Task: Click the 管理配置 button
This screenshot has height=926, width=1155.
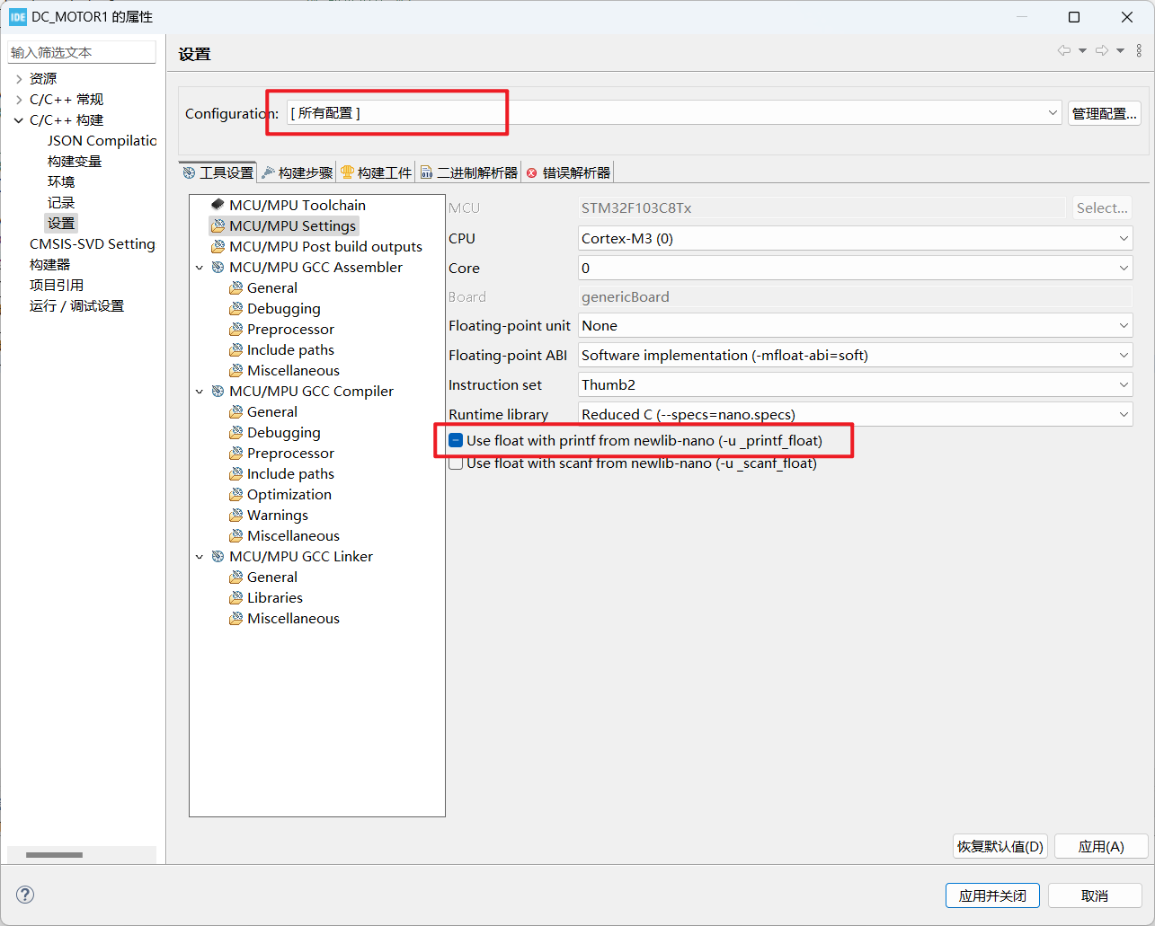Action: pos(1104,113)
